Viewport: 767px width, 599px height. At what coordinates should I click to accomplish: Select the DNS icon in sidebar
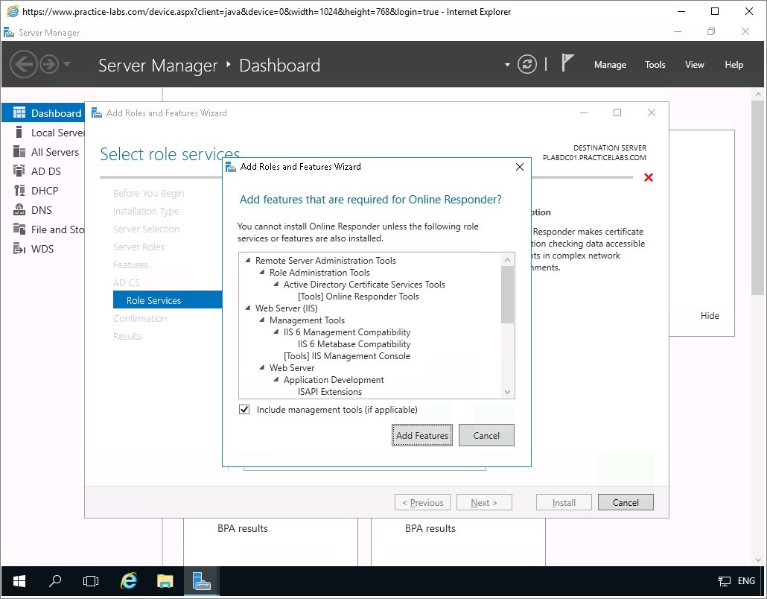pos(19,209)
